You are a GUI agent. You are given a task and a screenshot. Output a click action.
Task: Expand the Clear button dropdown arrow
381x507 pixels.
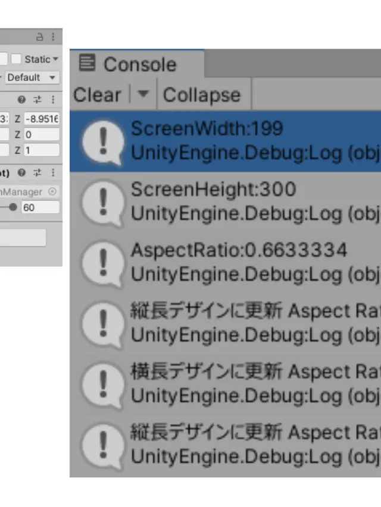coord(143,95)
